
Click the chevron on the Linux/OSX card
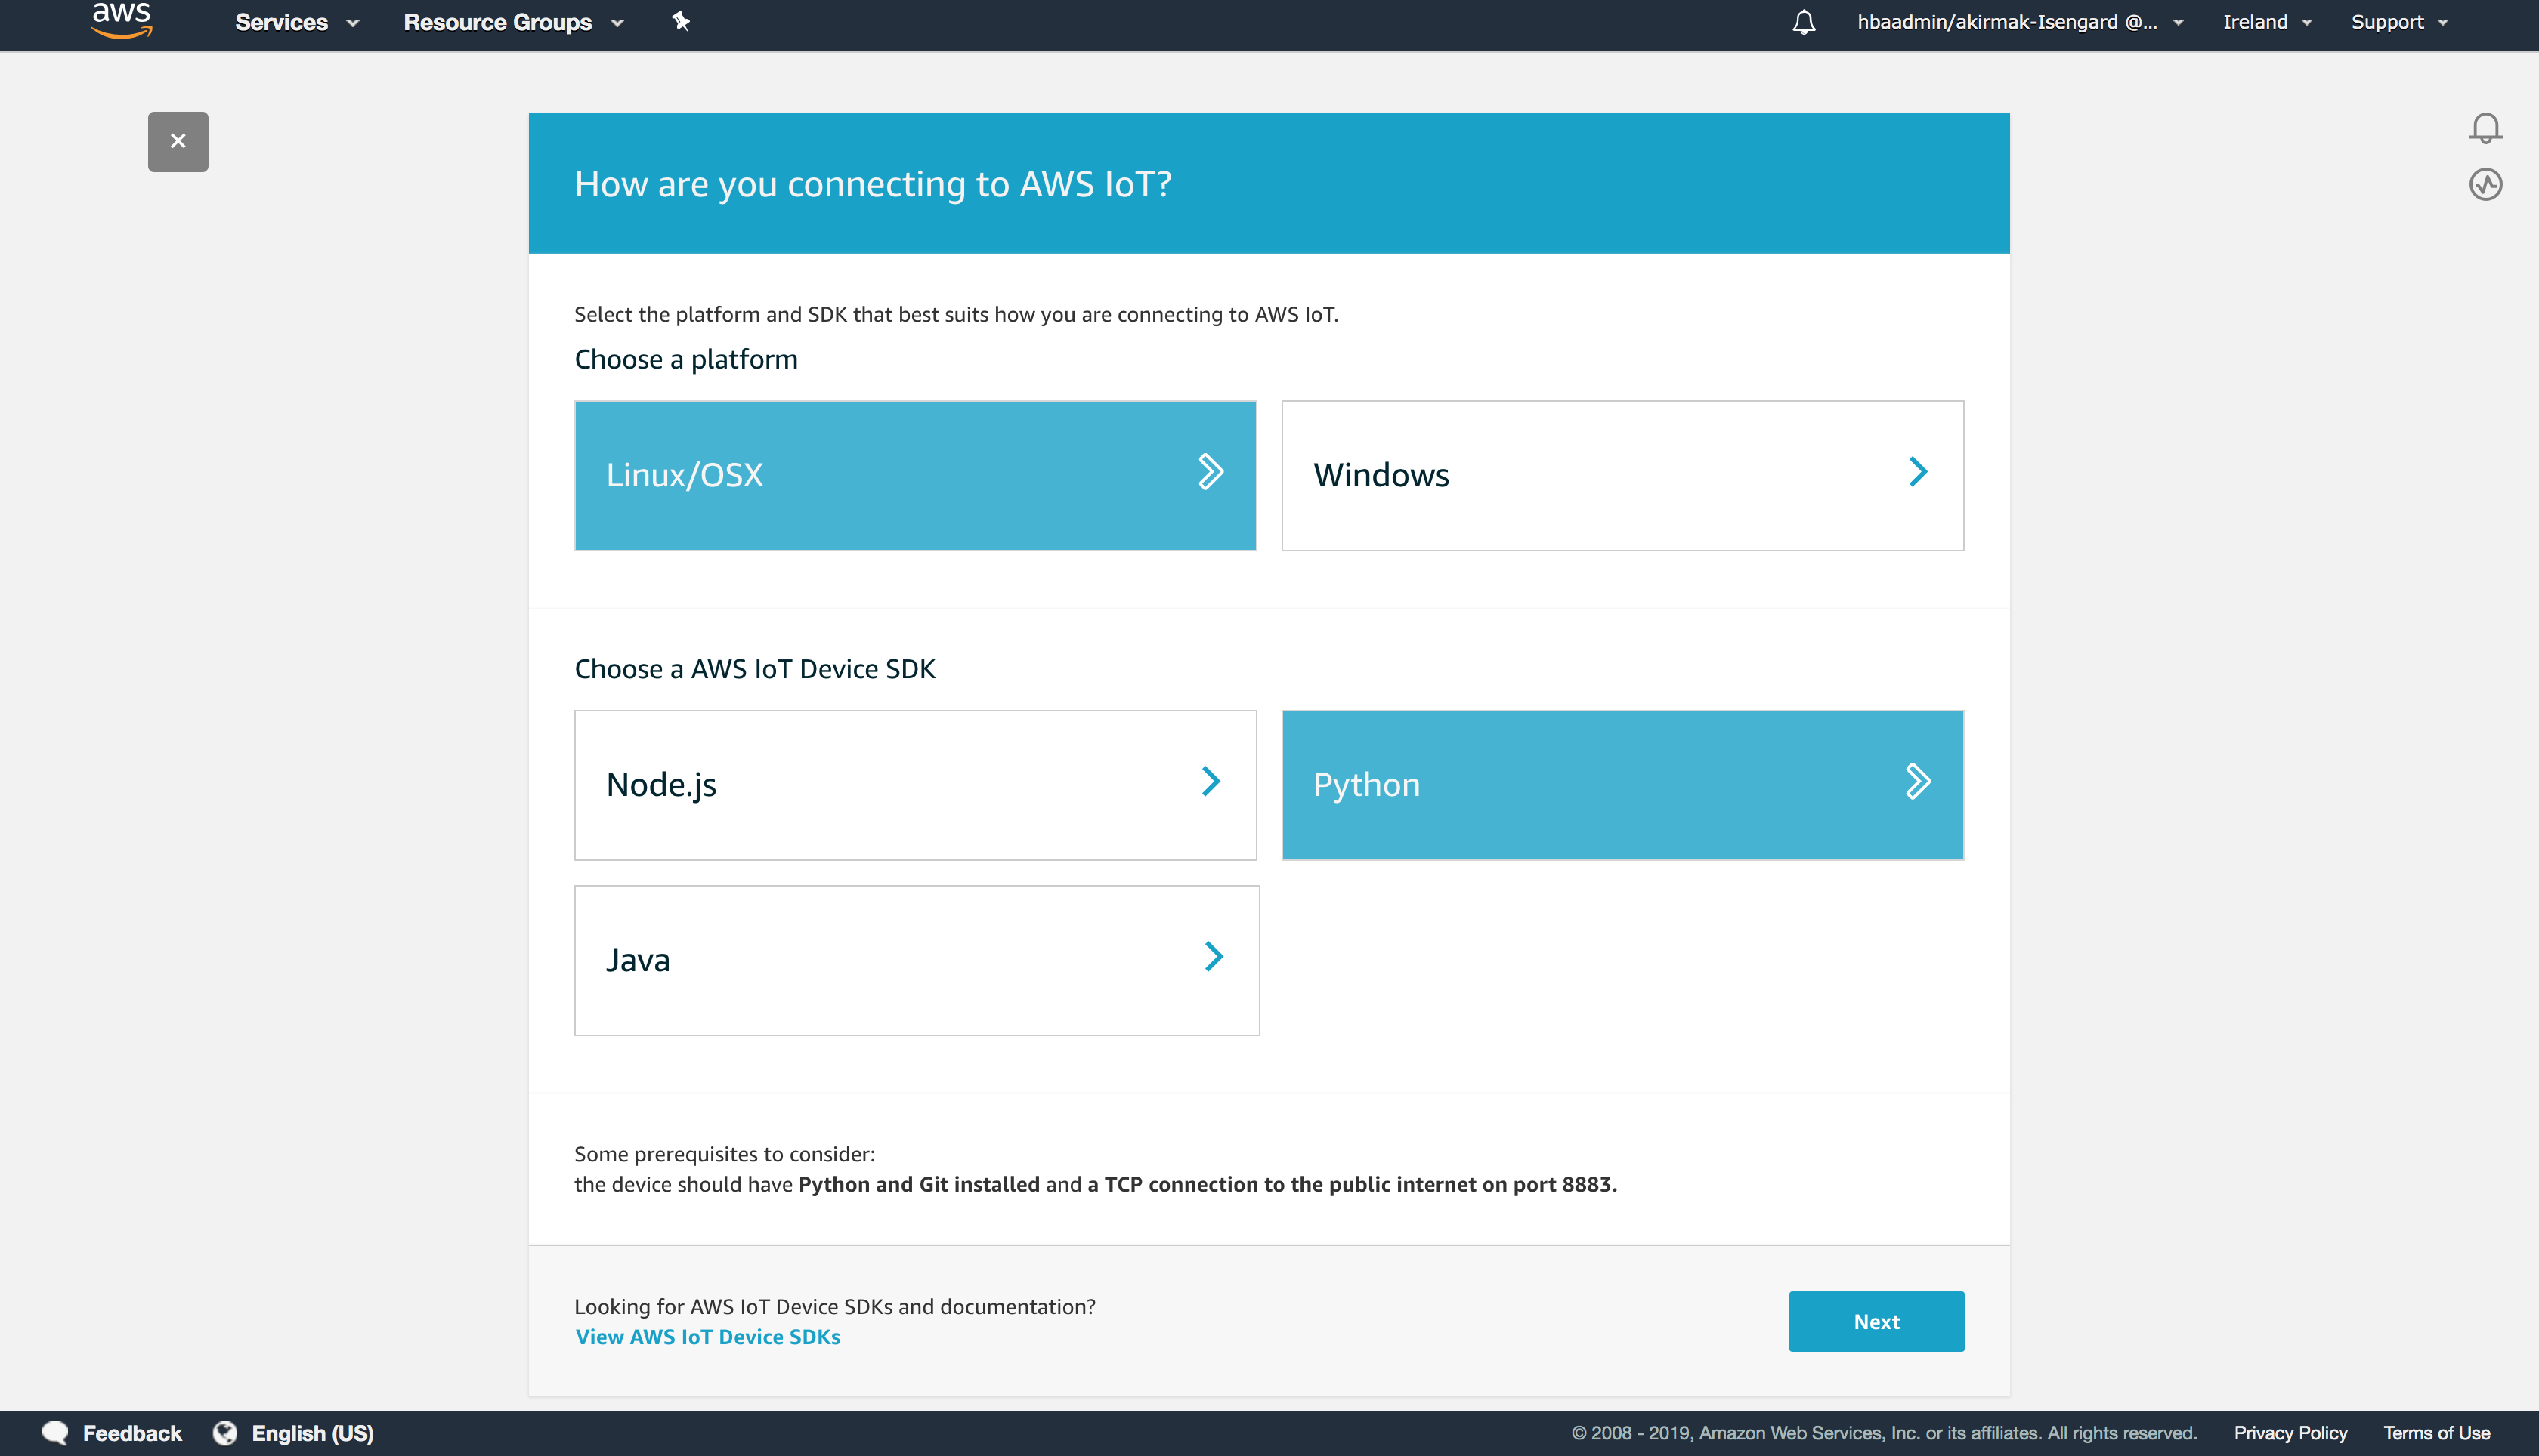(x=1211, y=471)
